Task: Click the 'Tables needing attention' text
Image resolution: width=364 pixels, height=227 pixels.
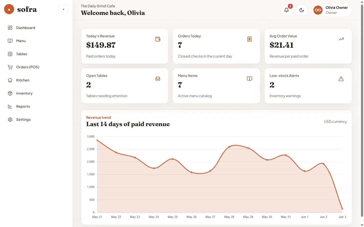Action: (107, 96)
